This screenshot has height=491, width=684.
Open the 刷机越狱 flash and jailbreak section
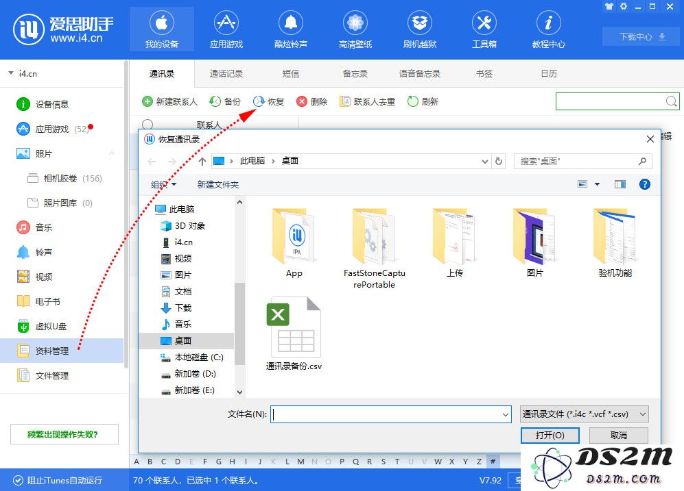pyautogui.click(x=420, y=29)
